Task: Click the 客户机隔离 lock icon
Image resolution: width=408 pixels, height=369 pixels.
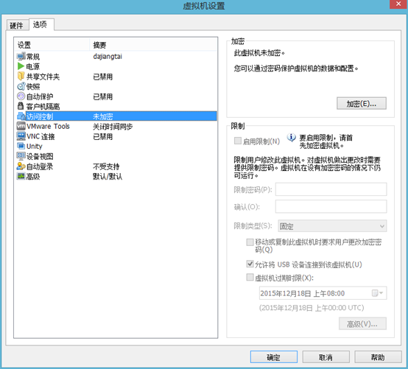Action: click(21, 106)
